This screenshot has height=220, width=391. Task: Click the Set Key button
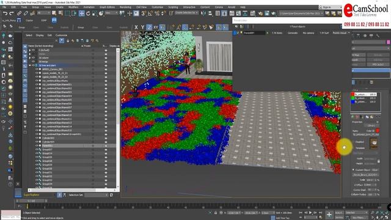tap(339, 218)
